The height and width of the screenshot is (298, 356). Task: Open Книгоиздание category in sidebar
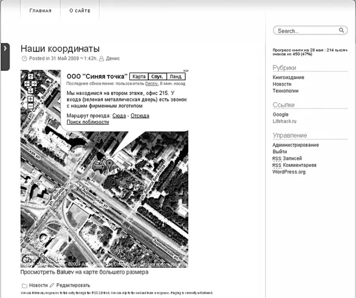(288, 77)
